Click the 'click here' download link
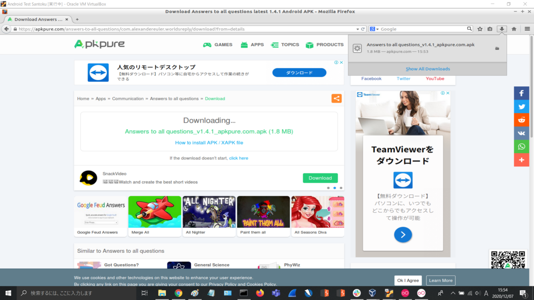 tap(239, 158)
